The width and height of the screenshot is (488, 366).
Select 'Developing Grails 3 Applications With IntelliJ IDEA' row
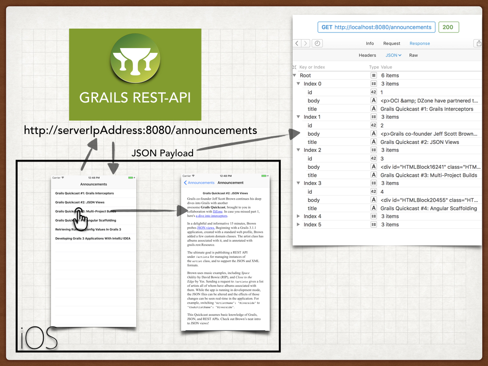pos(94,238)
